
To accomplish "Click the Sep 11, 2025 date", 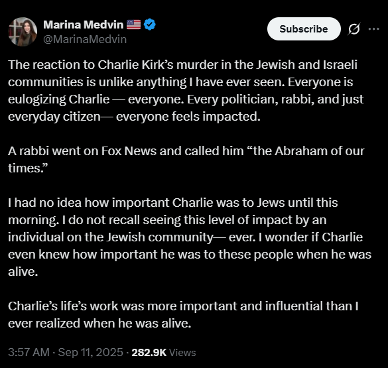I will click(x=91, y=352).
